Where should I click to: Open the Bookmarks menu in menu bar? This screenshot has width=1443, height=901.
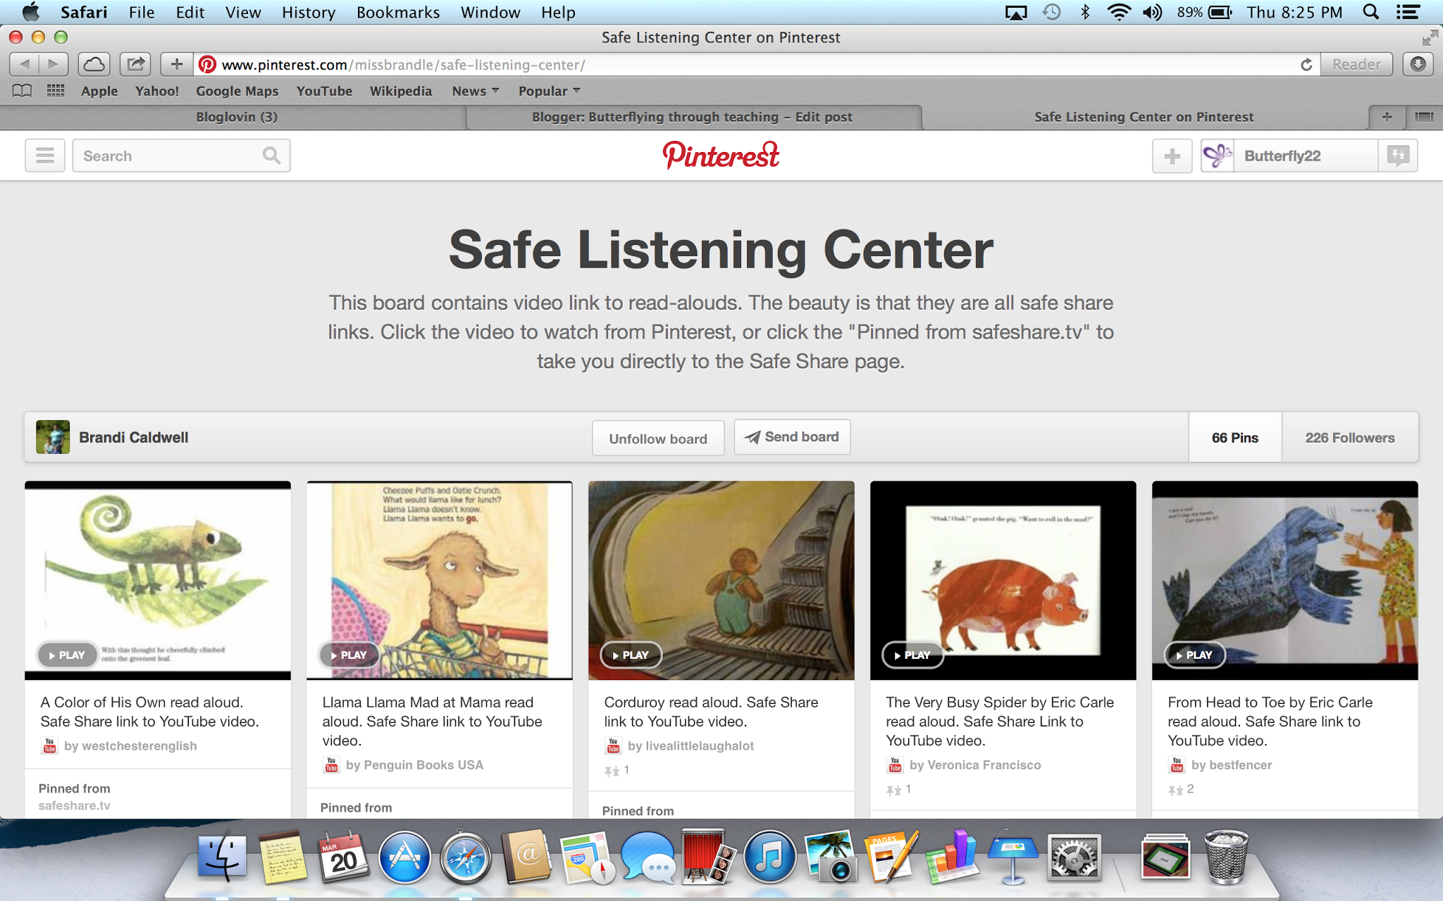pos(397,13)
